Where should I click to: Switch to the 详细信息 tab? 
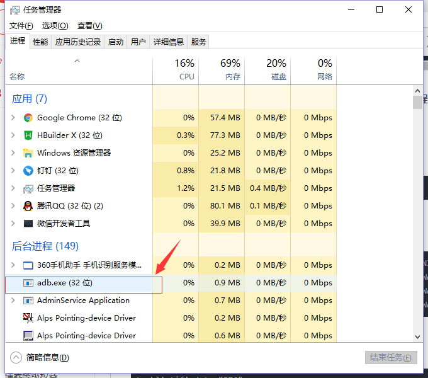pyautogui.click(x=169, y=42)
